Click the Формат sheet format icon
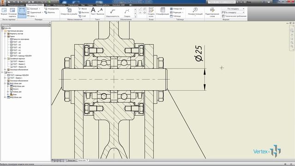The width and height of the screenshot is (295, 166). pyautogui.click(x=4, y=12)
